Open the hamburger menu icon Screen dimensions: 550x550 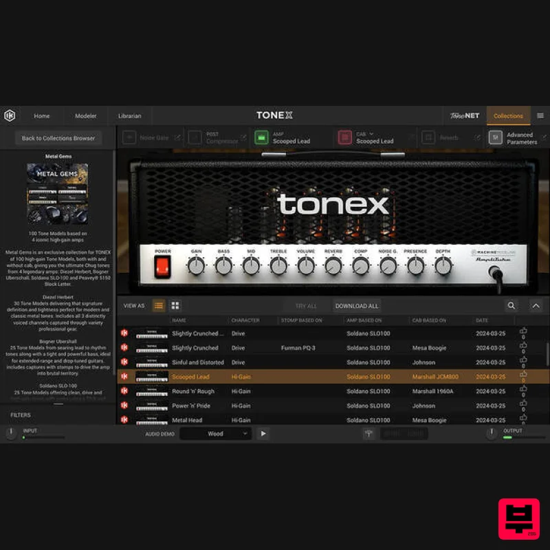click(540, 115)
